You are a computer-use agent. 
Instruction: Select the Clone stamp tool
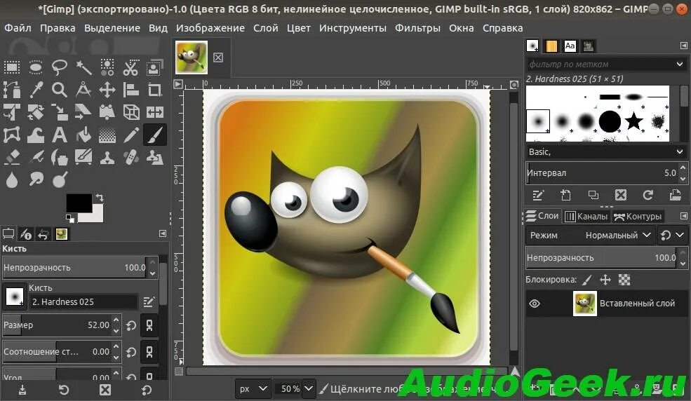pos(107,157)
